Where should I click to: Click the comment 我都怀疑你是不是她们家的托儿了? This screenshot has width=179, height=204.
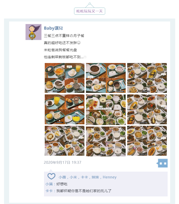[84, 191]
